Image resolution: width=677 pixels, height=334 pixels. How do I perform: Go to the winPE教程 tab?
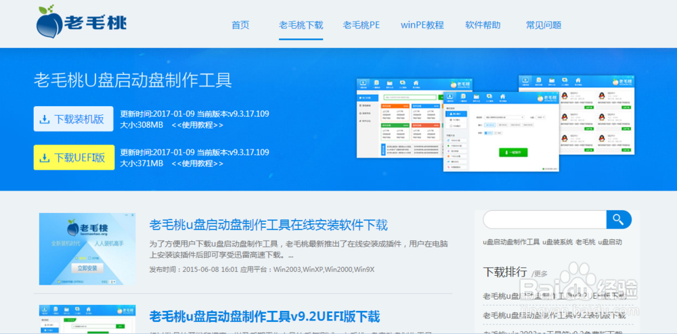click(422, 25)
